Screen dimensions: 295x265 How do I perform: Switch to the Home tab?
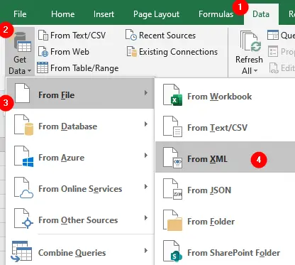63,14
